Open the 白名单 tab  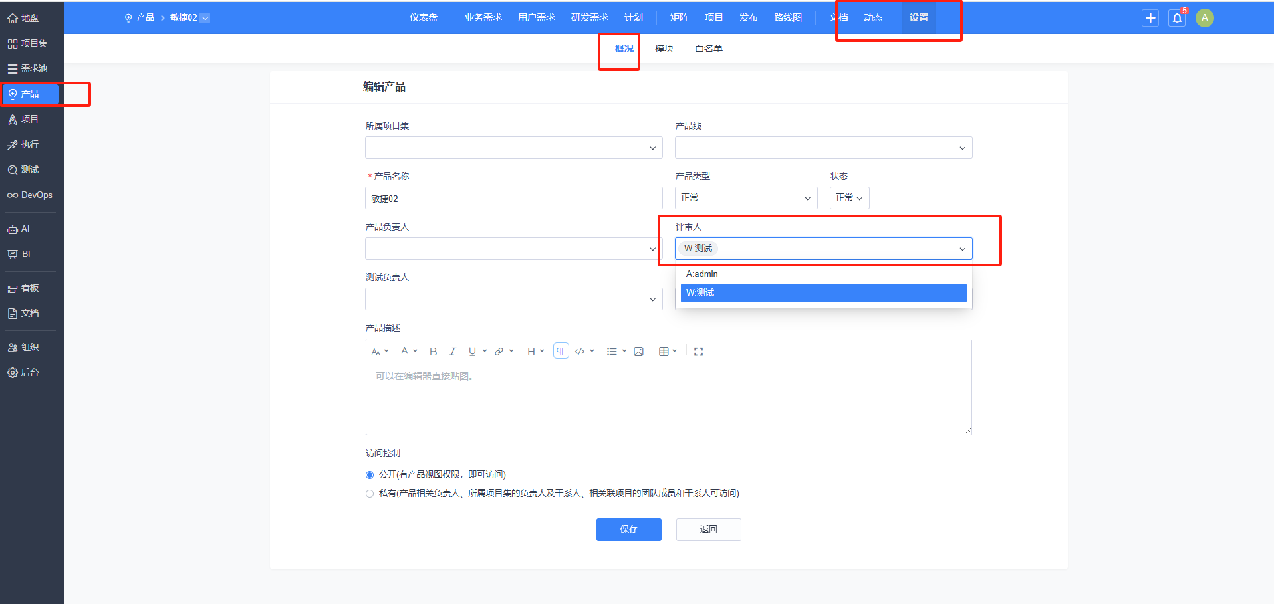[x=708, y=49]
